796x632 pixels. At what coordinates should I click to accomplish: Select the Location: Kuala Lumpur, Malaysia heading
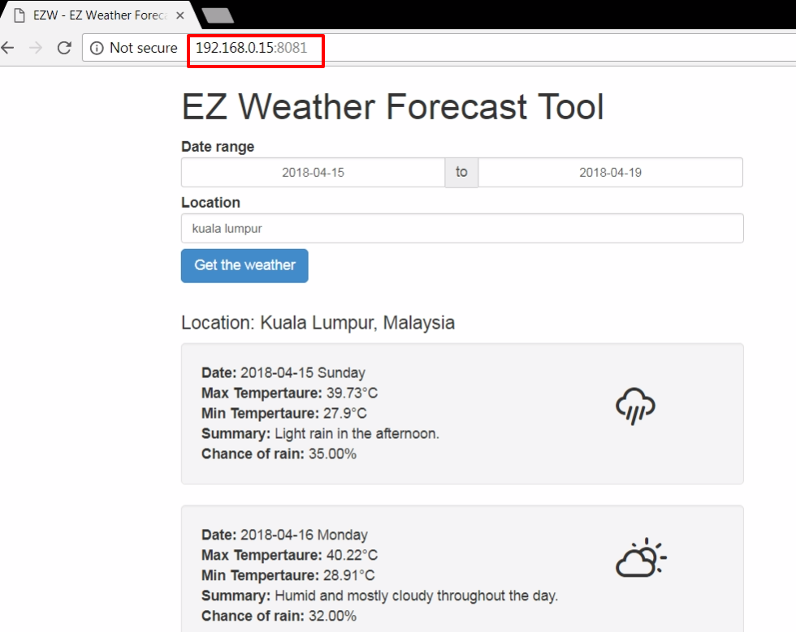[x=318, y=323]
